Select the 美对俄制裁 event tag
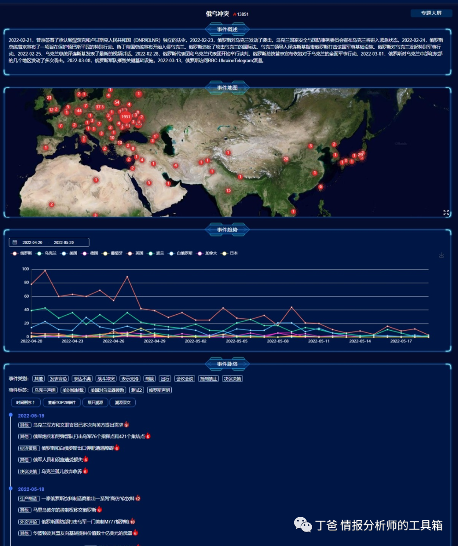 point(73,390)
